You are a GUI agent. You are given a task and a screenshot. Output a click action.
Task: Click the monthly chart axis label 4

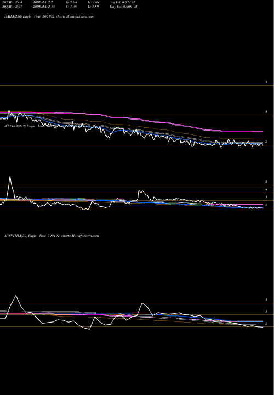point(266,300)
